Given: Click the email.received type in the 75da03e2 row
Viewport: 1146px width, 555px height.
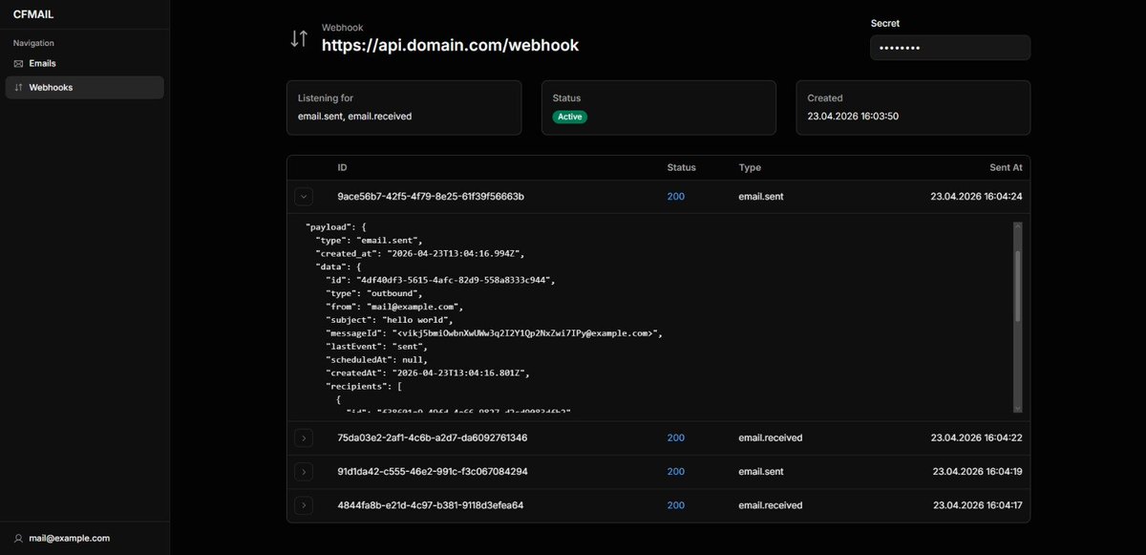Looking at the screenshot, I should pos(771,438).
